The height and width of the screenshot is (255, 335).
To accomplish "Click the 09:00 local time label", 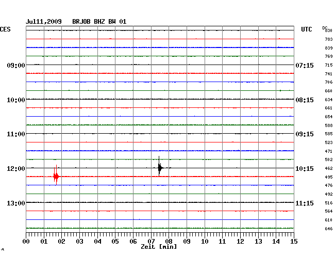I will click(x=16, y=65).
